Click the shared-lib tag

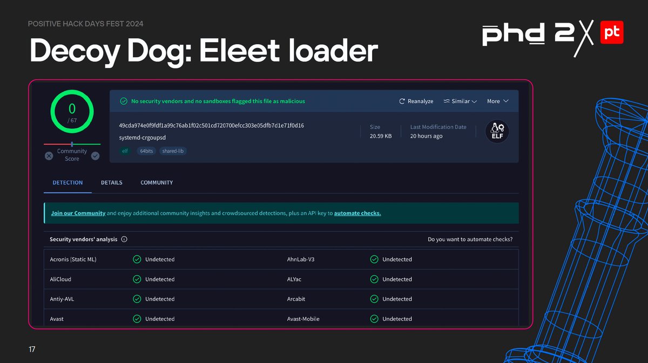(x=173, y=151)
